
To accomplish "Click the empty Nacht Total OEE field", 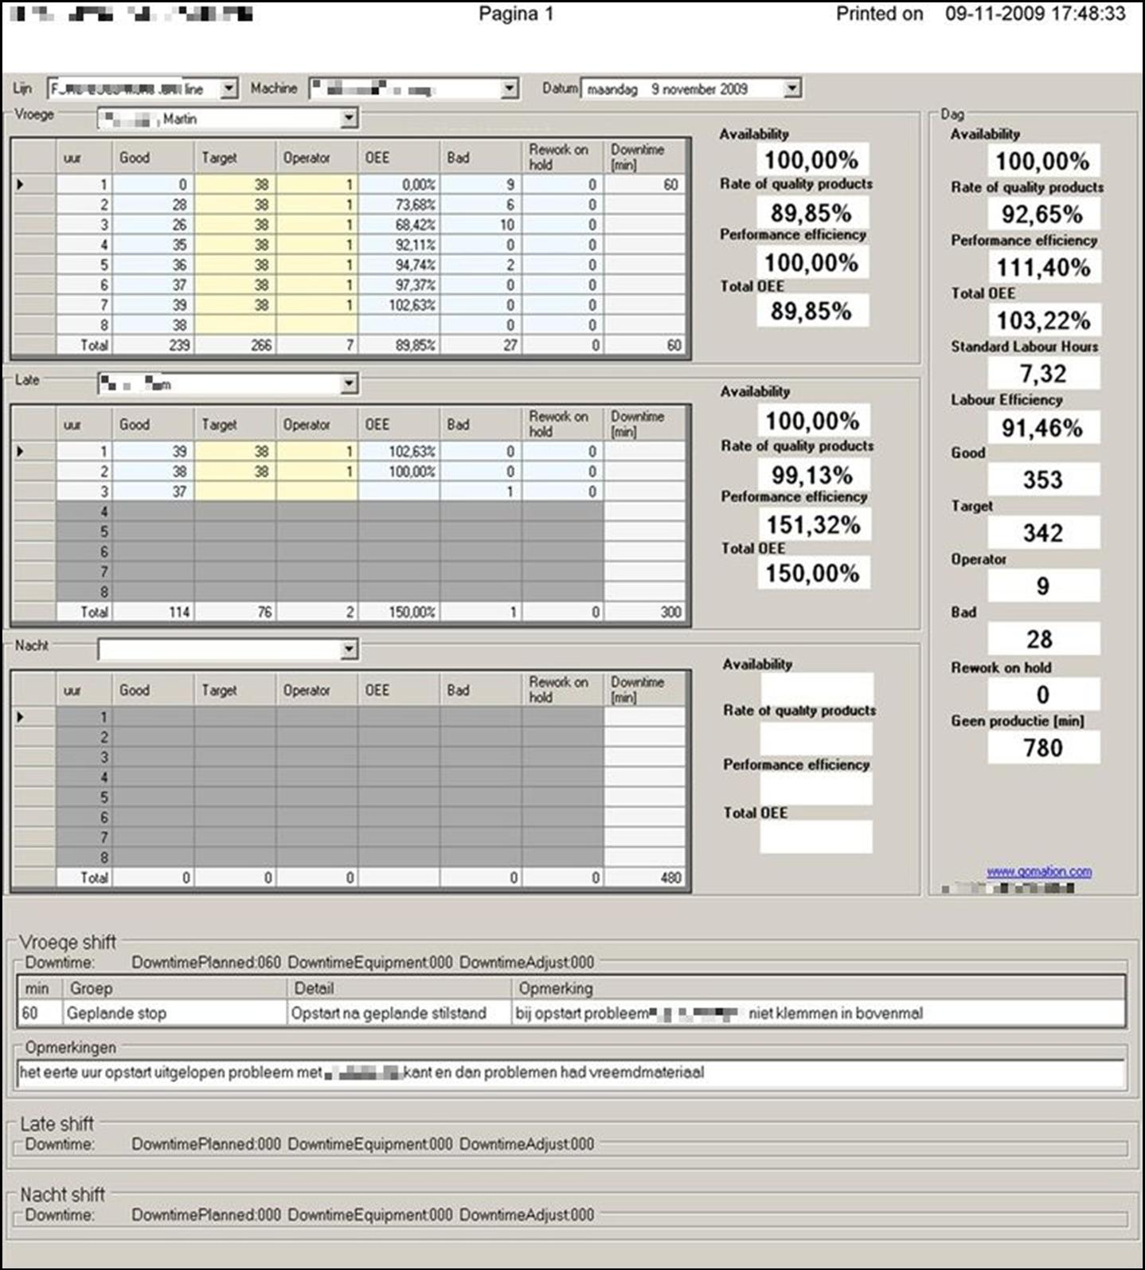I will coord(816,837).
